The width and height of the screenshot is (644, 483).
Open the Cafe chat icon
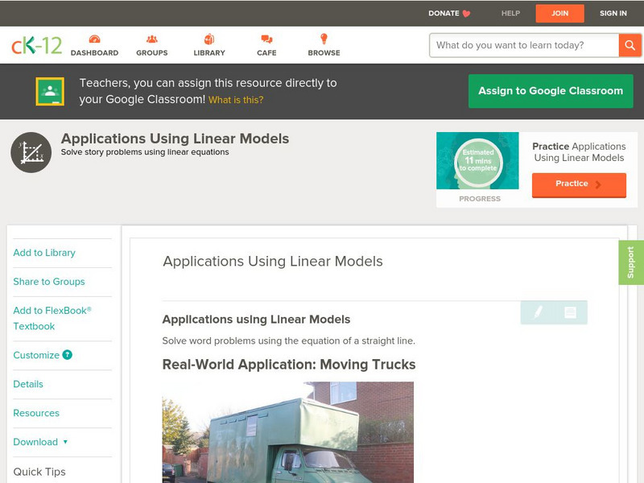tap(266, 40)
